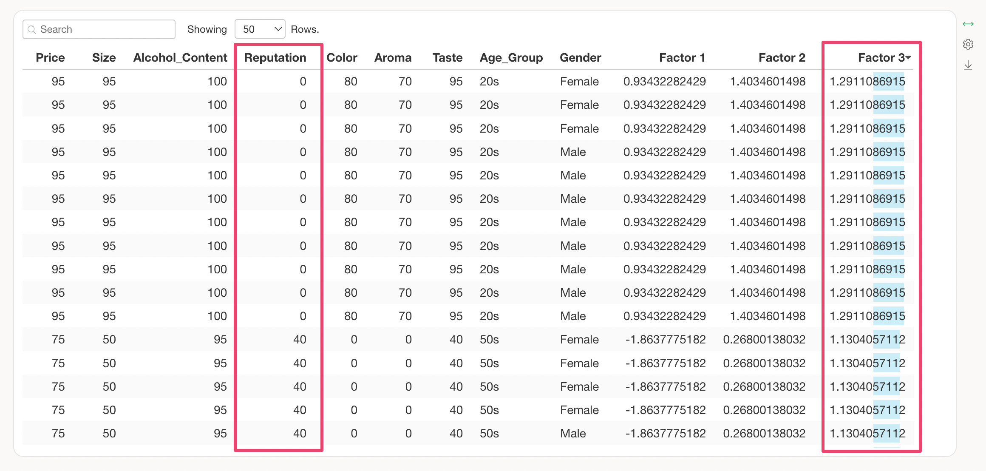Click the Factor 1 column header
986x471 pixels.
682,57
